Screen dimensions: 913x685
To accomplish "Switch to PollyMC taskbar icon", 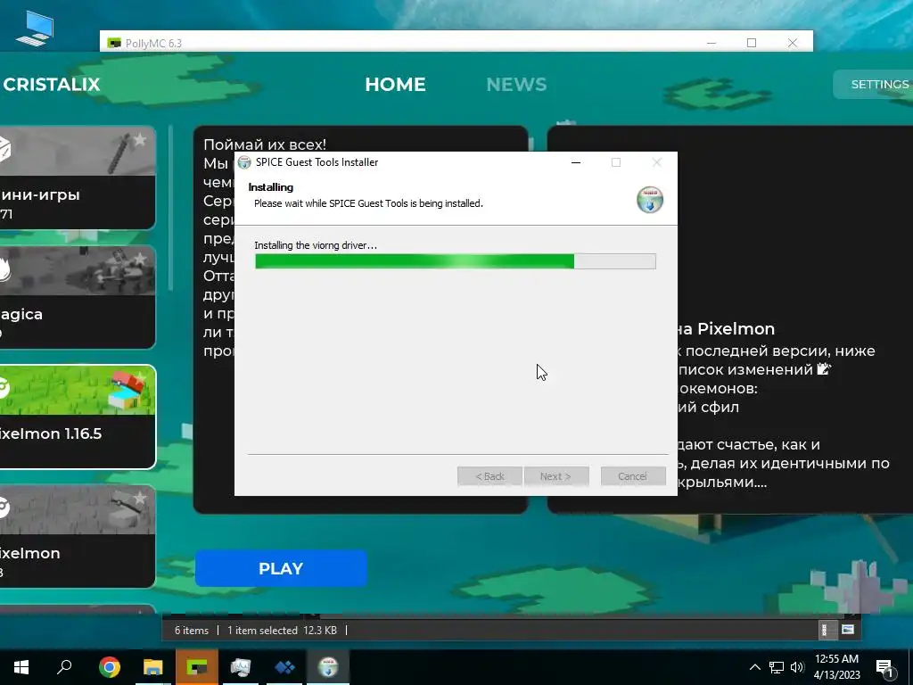I will click(x=197, y=667).
